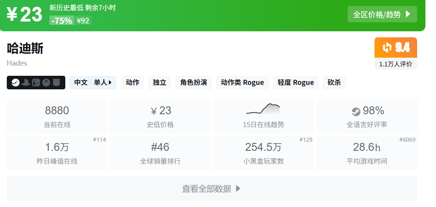
Task: Open the 15日在线趋势 trend chart
Action: (x=263, y=116)
